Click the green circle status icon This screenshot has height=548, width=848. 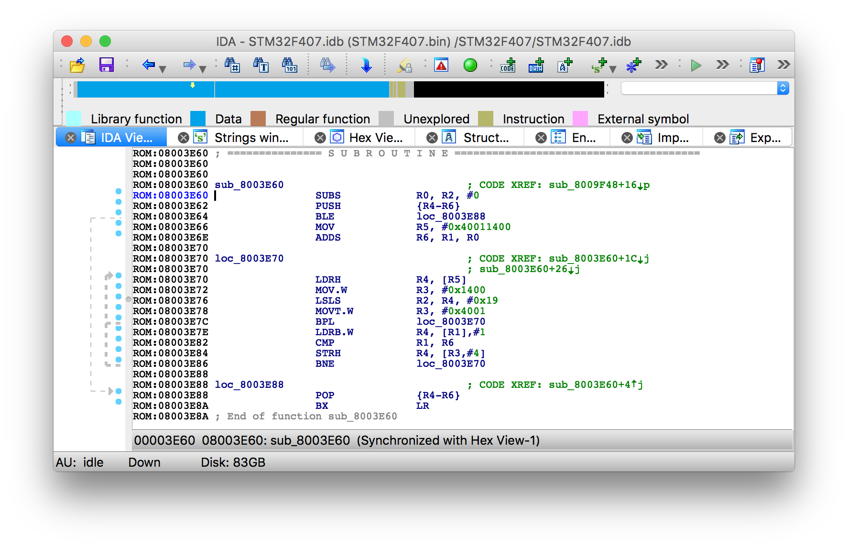470,65
